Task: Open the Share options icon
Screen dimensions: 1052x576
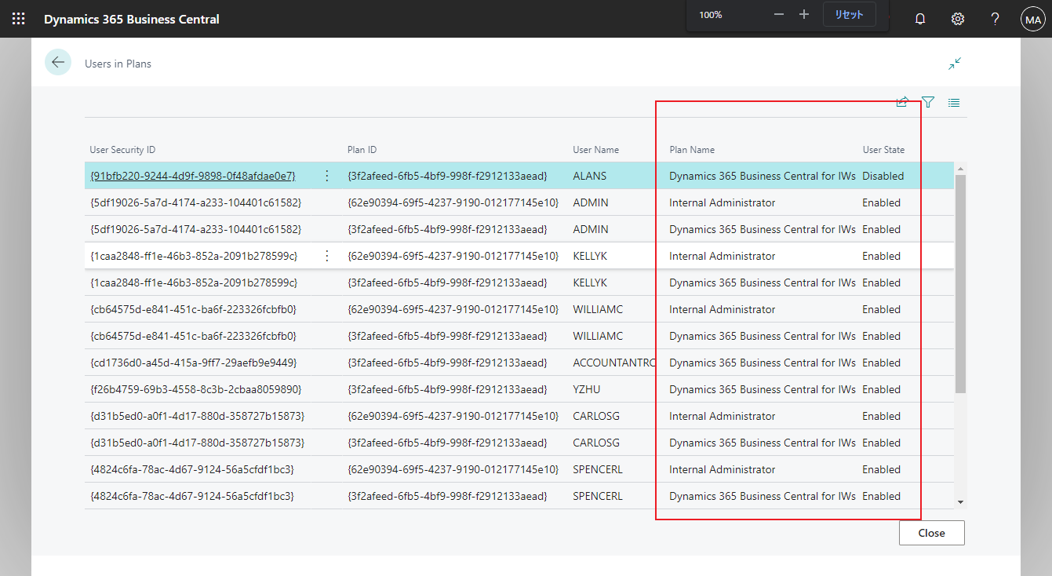Action: pyautogui.click(x=901, y=102)
